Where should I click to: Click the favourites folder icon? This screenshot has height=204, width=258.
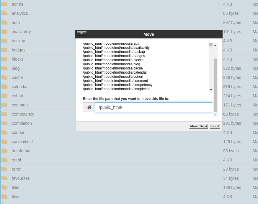(4, 178)
